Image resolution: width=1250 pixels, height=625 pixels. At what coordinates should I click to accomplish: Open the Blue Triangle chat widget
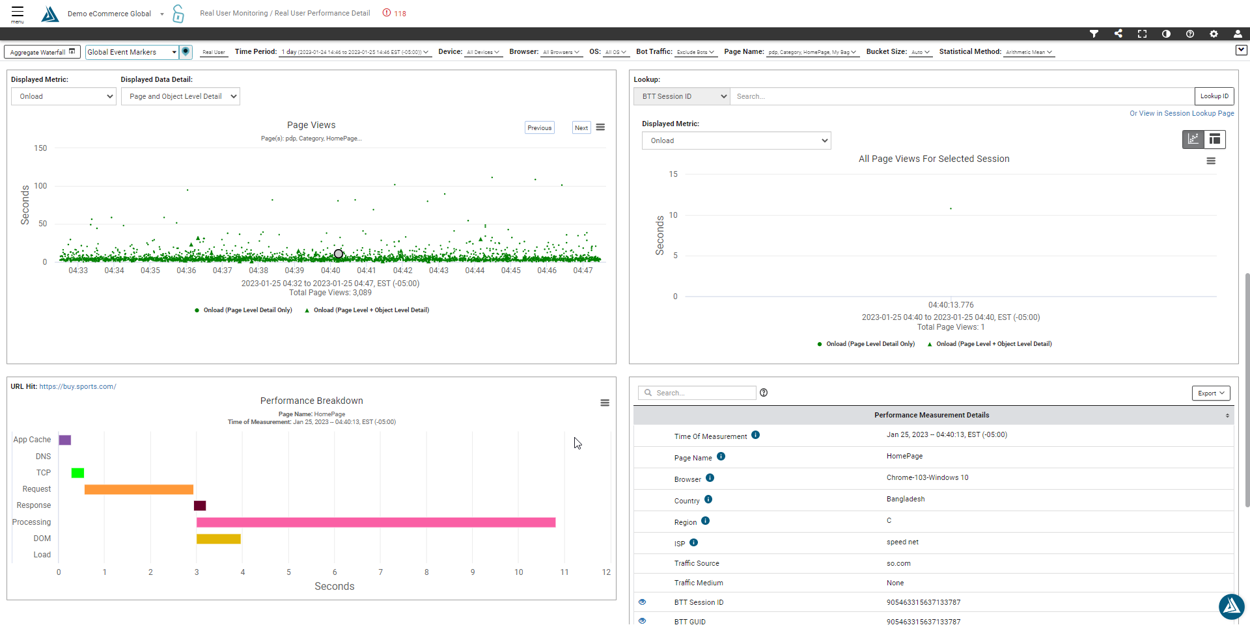pos(1231,607)
